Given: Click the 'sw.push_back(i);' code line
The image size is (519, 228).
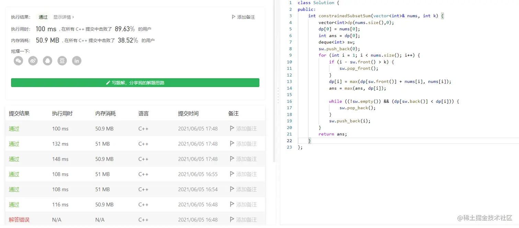Looking at the screenshot, I should pyautogui.click(x=350, y=121).
